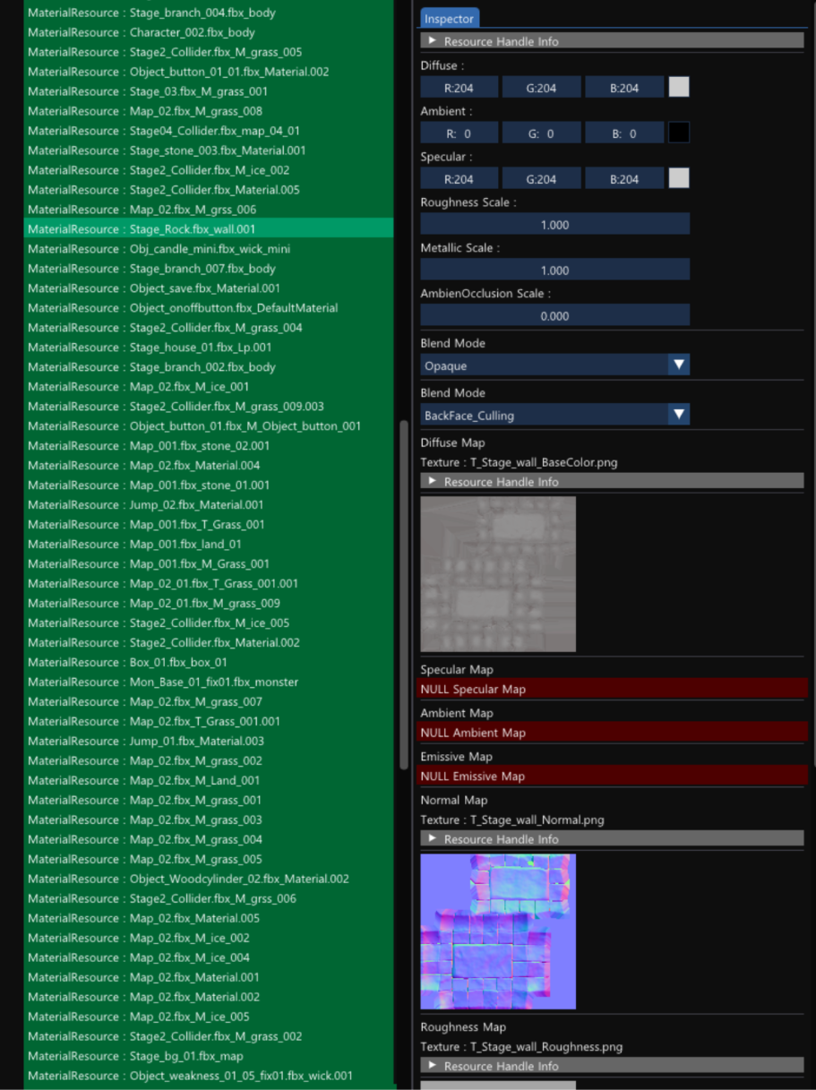Click the NULL Emissive Map slot

pyautogui.click(x=614, y=776)
